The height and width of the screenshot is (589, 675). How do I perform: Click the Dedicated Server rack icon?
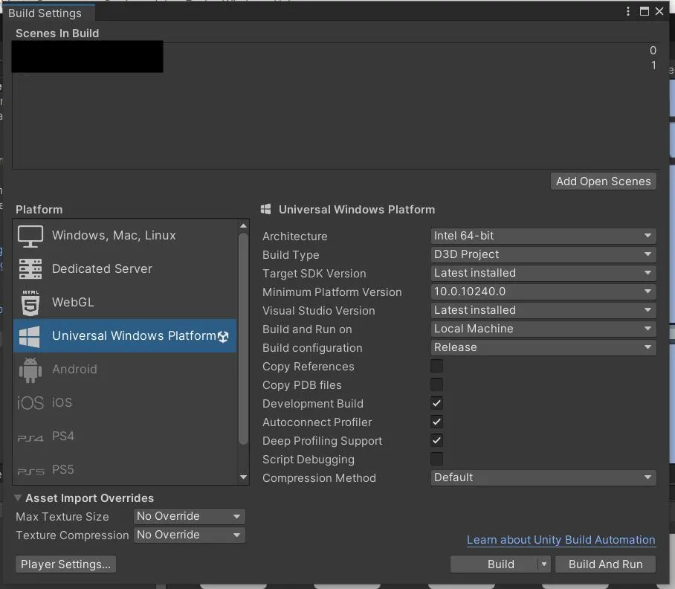30,269
